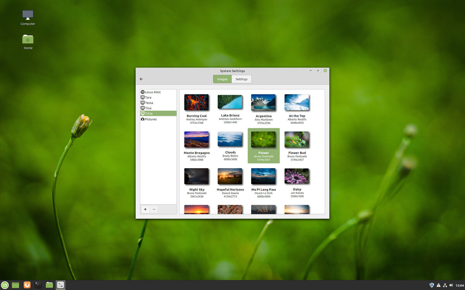The image size is (465, 290).
Task: Click the Brady Bellini author text
Action: 230,156
